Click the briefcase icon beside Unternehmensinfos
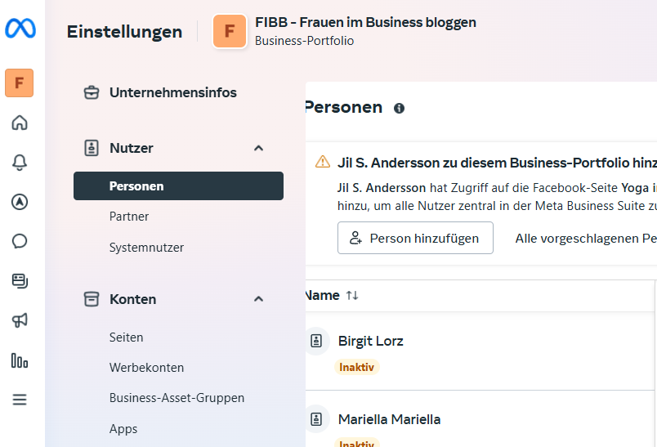 92,92
